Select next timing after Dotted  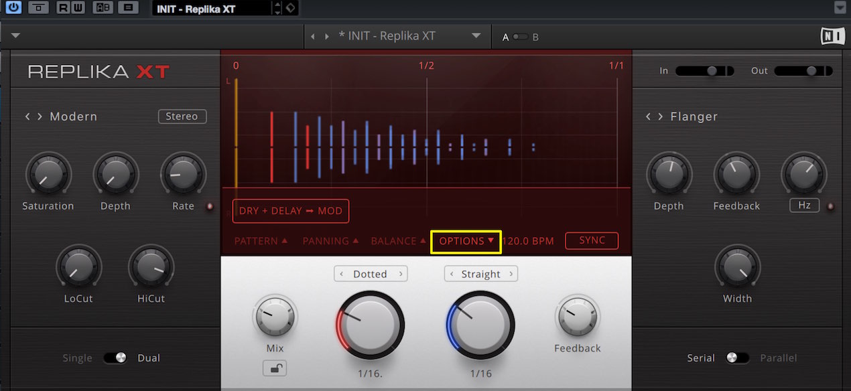pyautogui.click(x=401, y=274)
